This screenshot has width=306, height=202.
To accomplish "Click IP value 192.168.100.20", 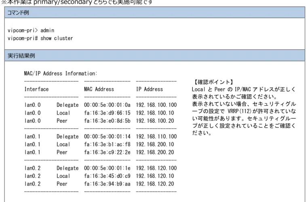I will (155, 121).
